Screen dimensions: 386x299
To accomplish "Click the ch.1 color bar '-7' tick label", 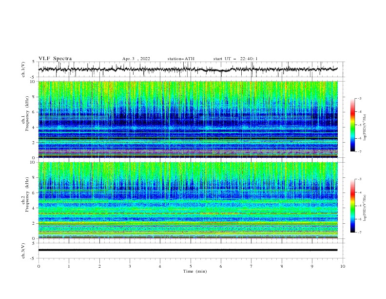I will [359, 151].
